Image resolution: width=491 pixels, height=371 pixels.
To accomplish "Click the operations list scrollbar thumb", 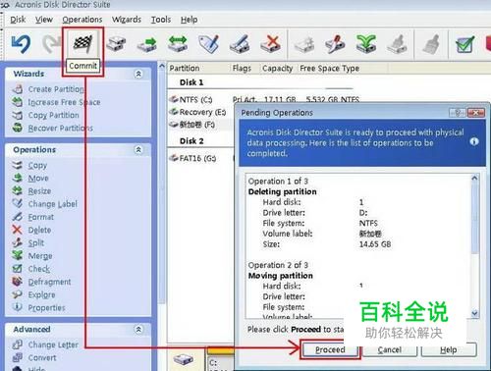I will 474,218.
